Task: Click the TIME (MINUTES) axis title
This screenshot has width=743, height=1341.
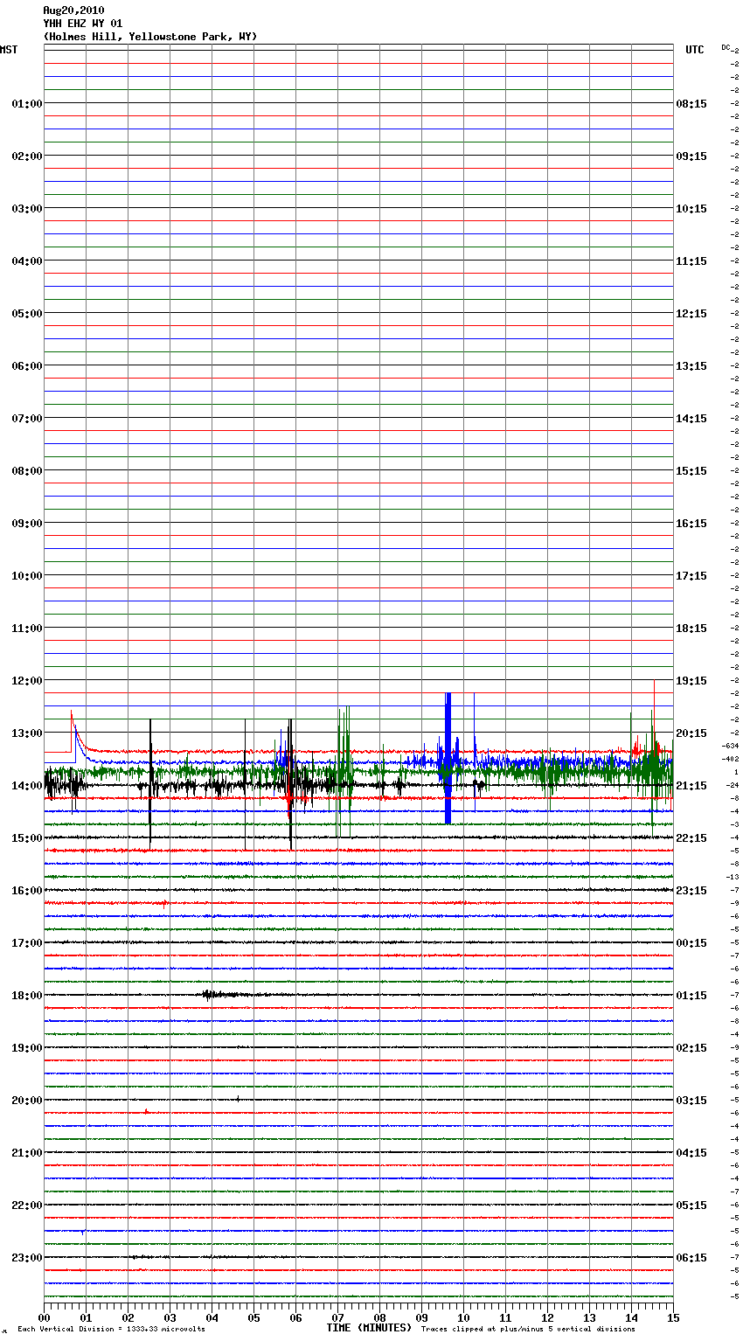Action: coord(369,1328)
